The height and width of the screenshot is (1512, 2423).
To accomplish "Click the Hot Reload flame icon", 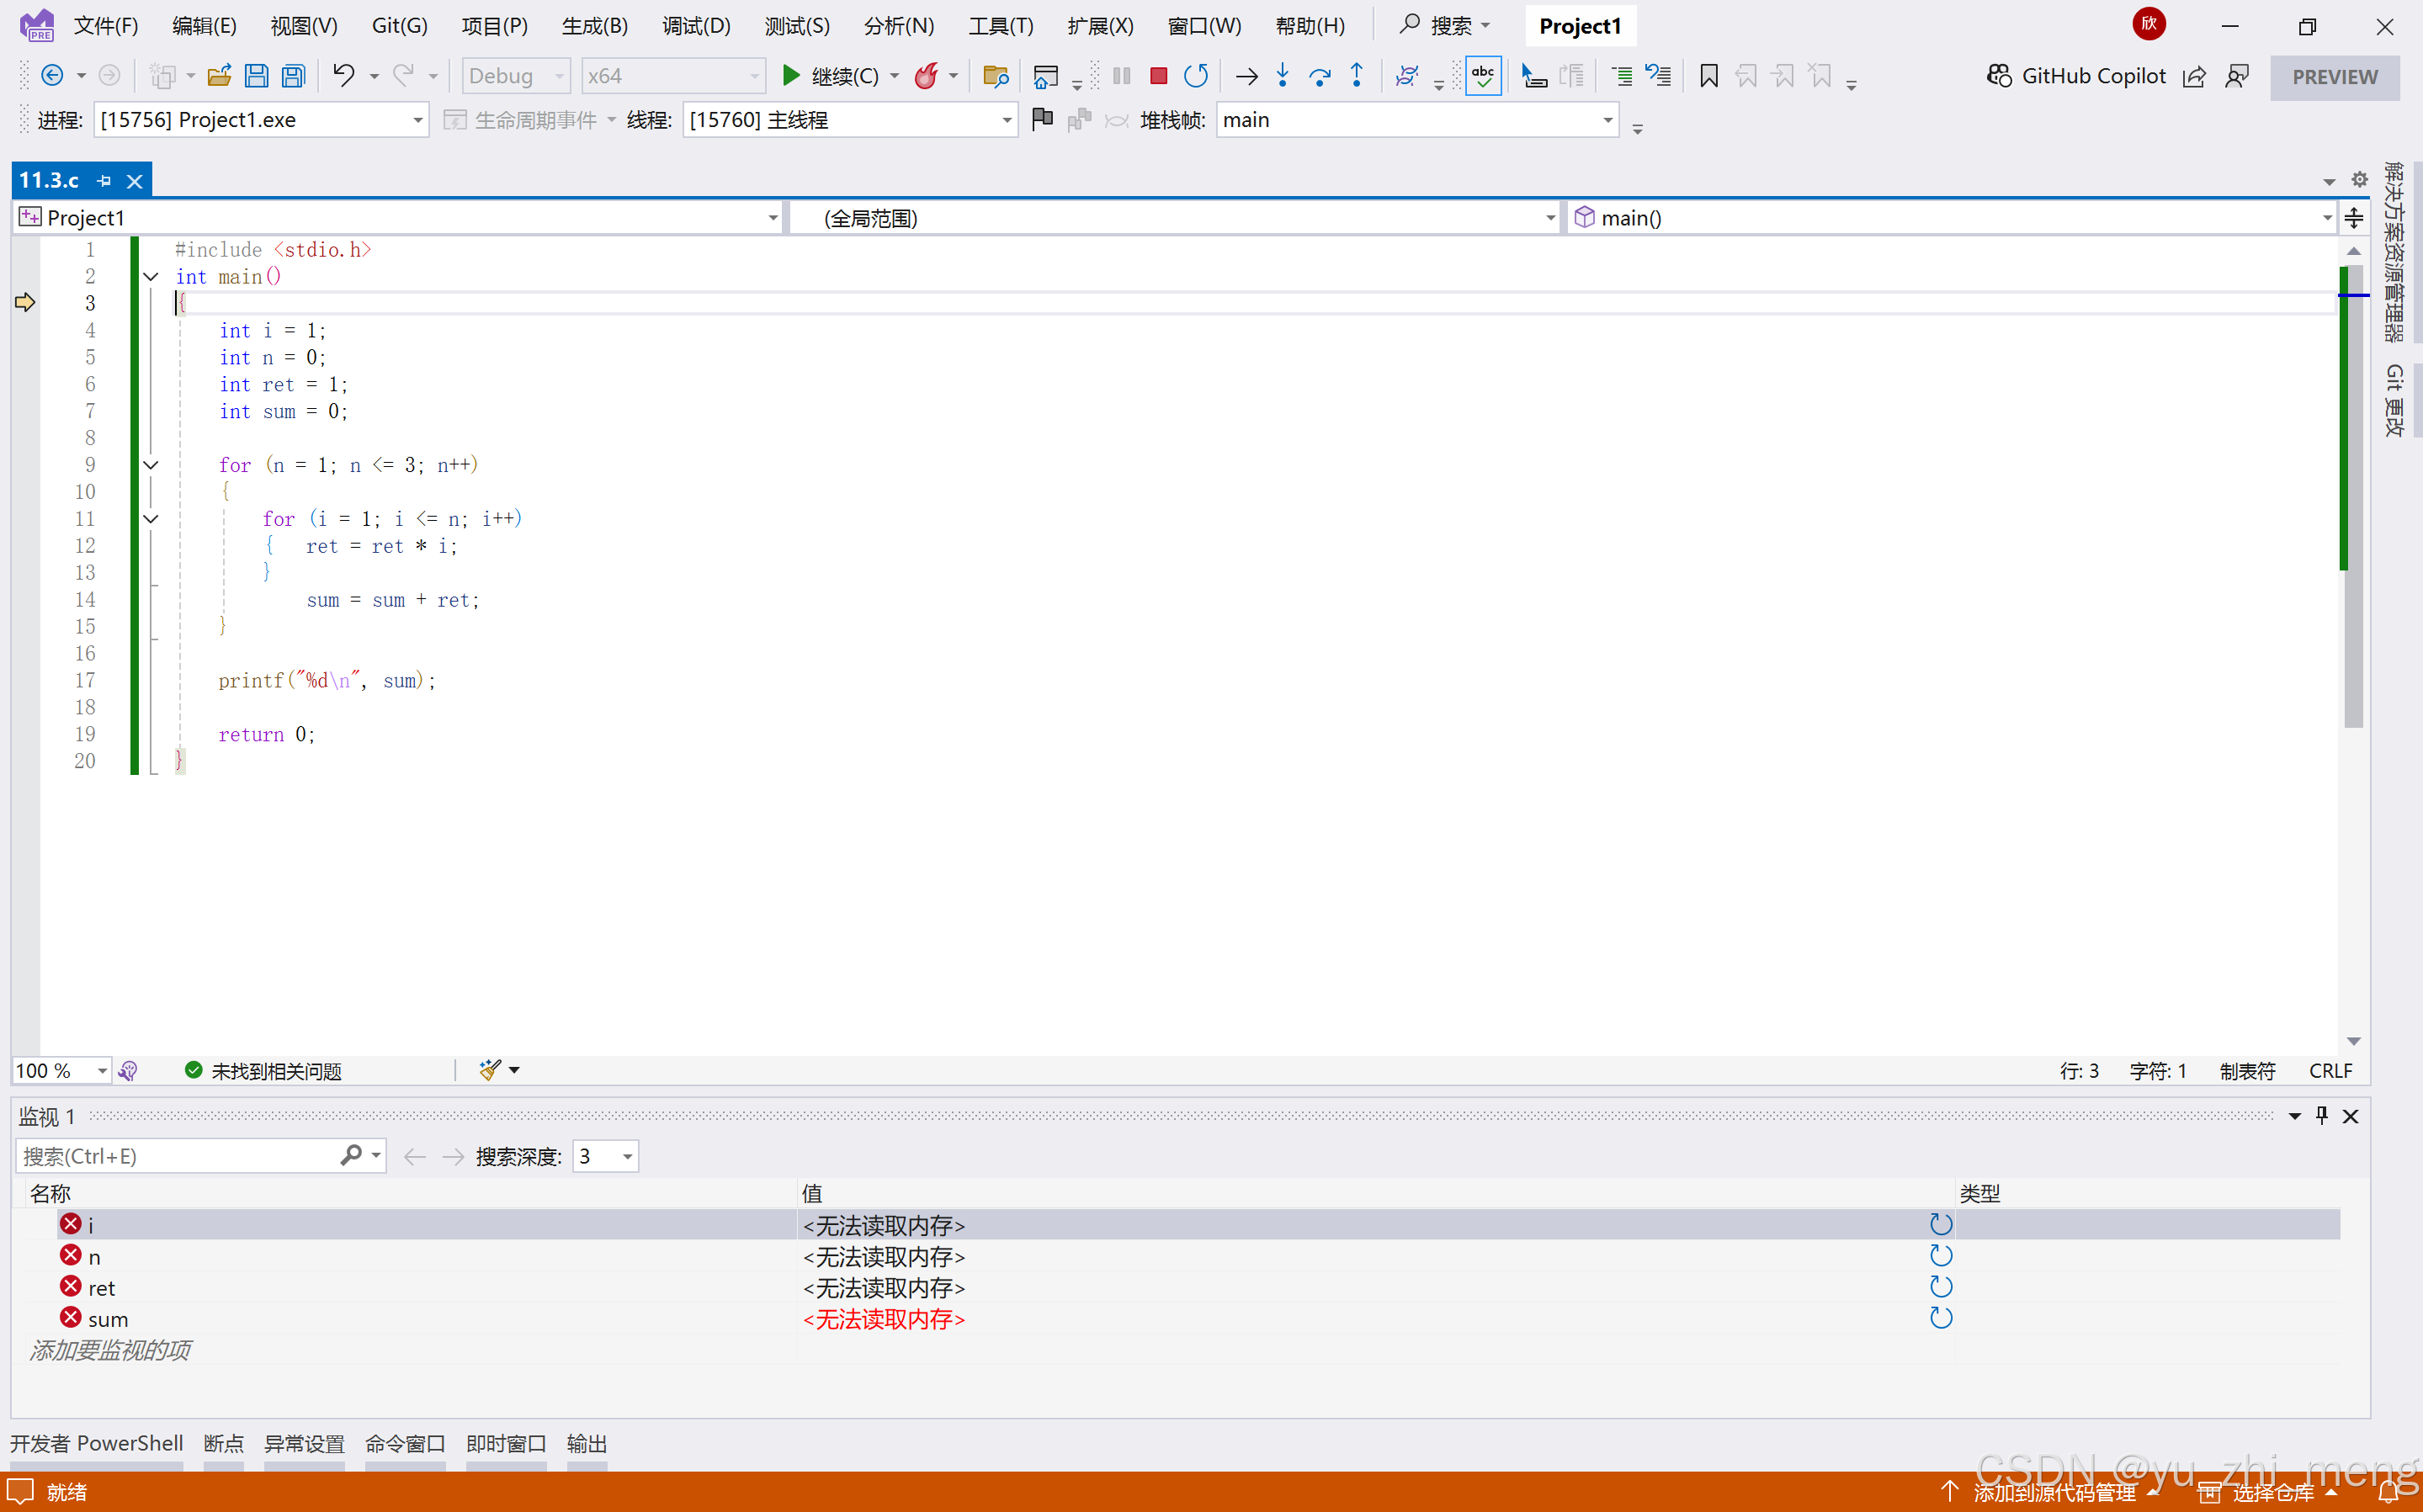I will point(927,76).
